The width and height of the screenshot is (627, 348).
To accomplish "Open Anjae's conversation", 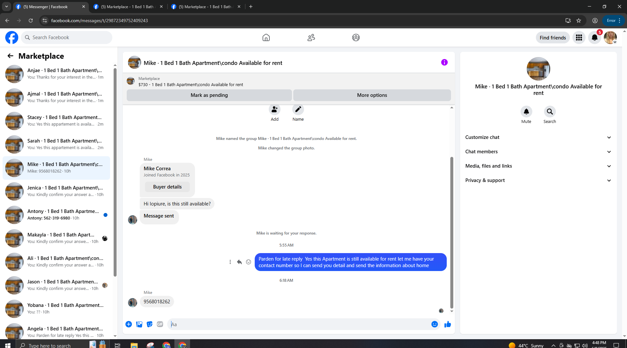I will (x=56, y=74).
